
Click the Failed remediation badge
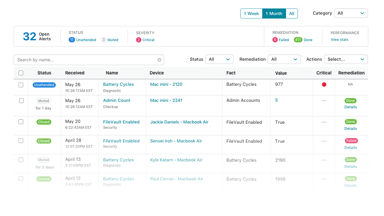[351, 141]
